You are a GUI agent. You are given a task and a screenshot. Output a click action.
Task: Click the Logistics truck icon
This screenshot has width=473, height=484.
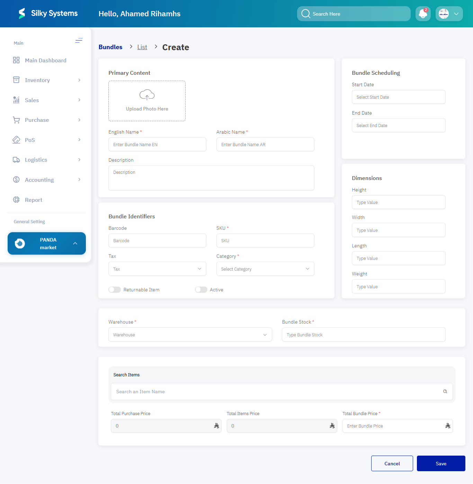(16, 160)
